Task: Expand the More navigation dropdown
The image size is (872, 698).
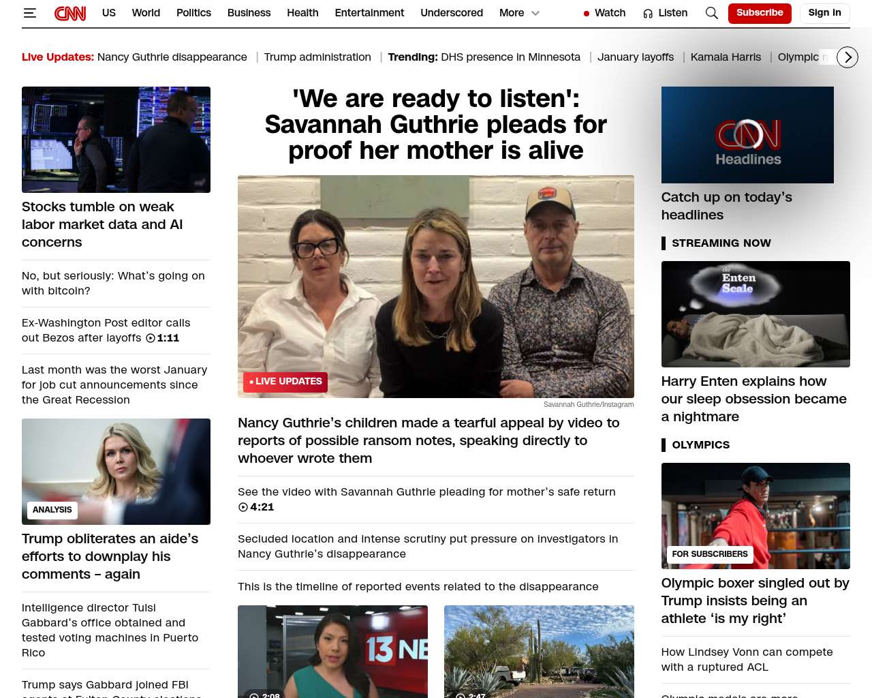Action: click(519, 13)
